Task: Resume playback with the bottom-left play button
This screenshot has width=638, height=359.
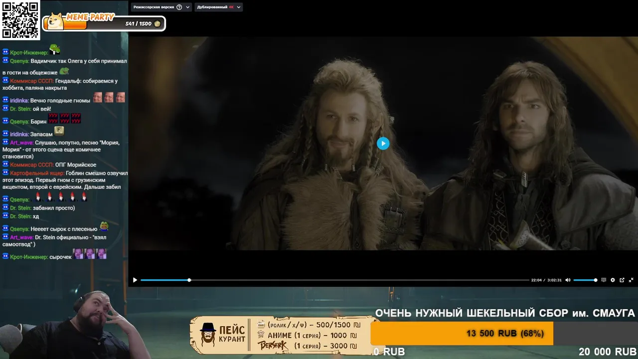Action: (x=135, y=280)
